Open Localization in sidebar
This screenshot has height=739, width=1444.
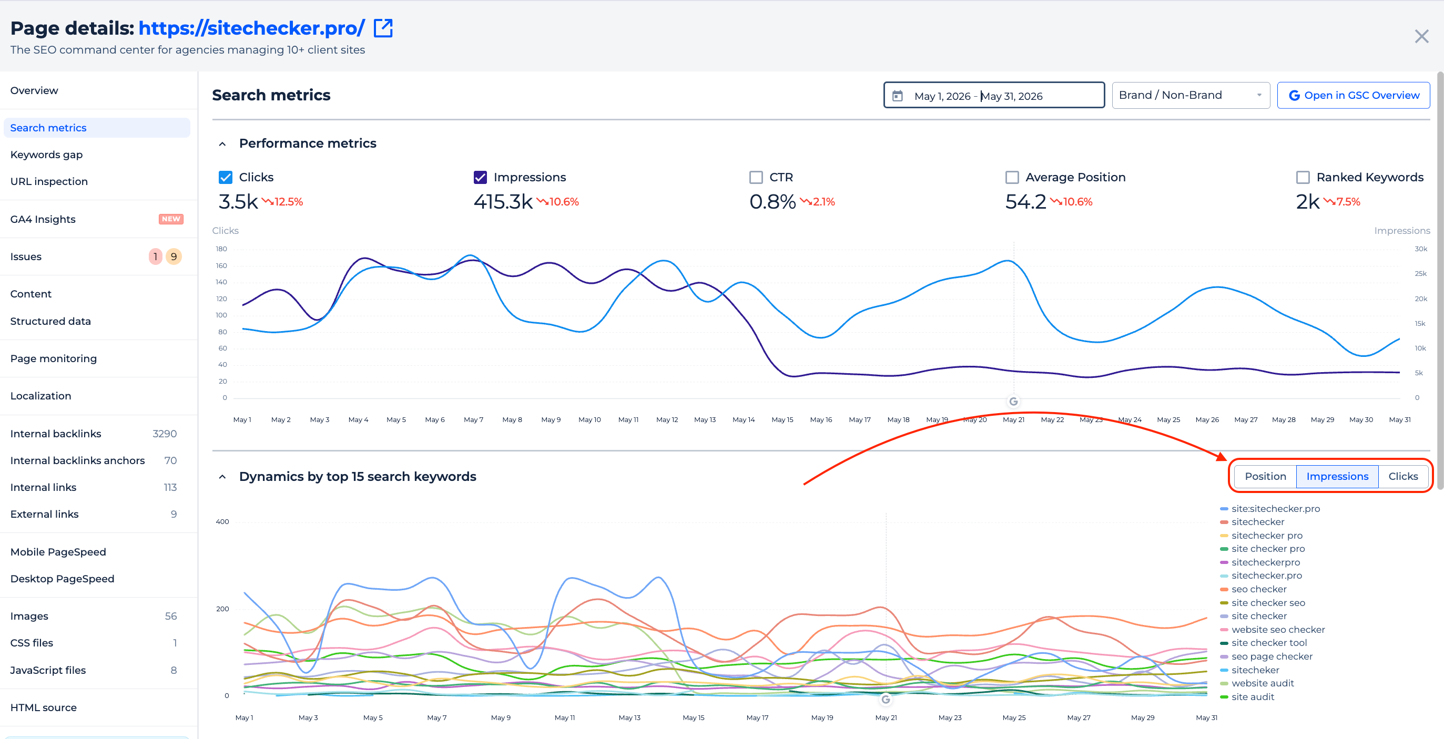(x=41, y=396)
